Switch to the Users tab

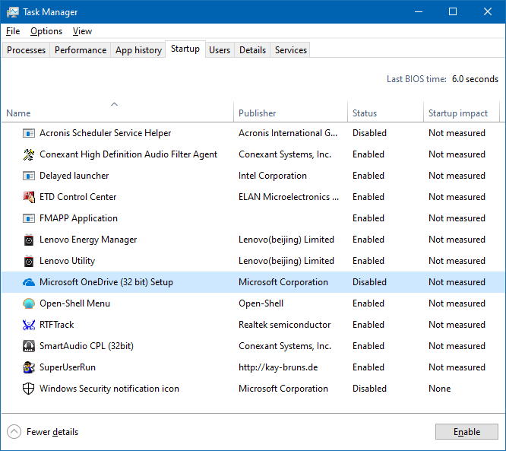[220, 50]
